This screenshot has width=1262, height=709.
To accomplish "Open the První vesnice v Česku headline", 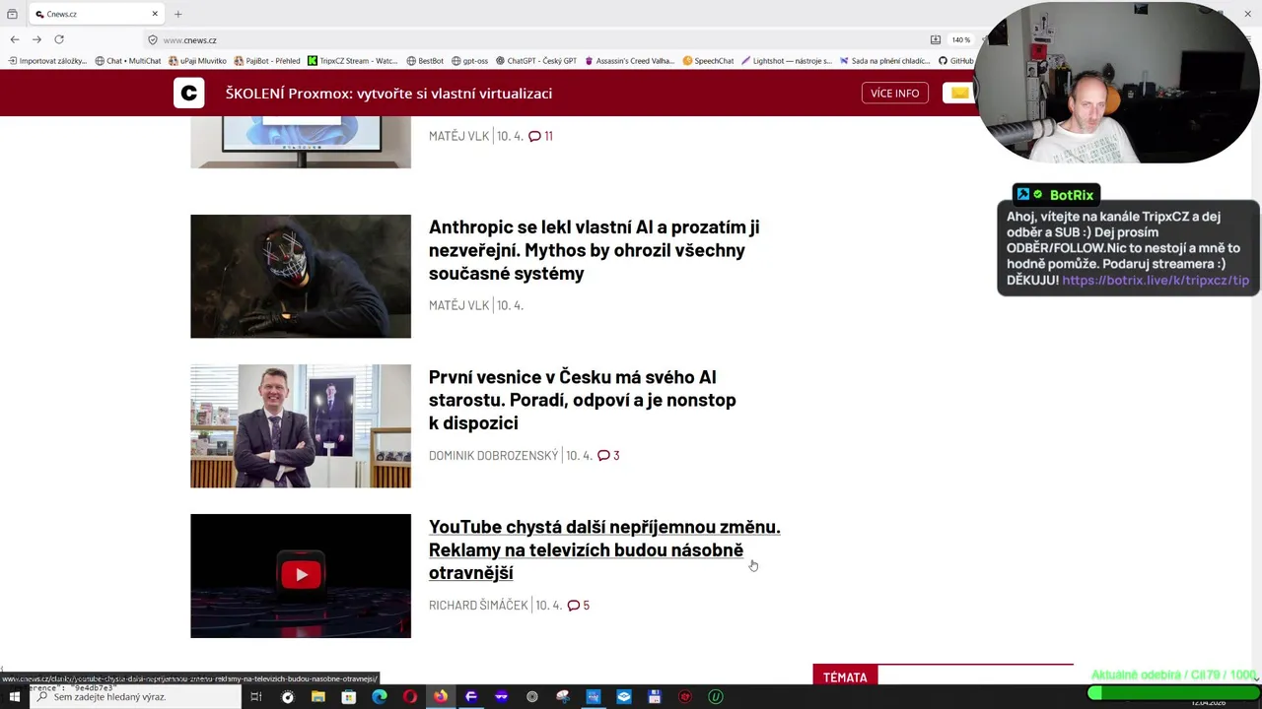I will pyautogui.click(x=583, y=400).
